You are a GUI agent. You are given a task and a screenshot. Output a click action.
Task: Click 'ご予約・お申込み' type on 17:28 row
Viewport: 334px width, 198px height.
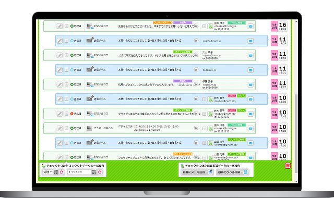pyautogui.click(x=103, y=128)
